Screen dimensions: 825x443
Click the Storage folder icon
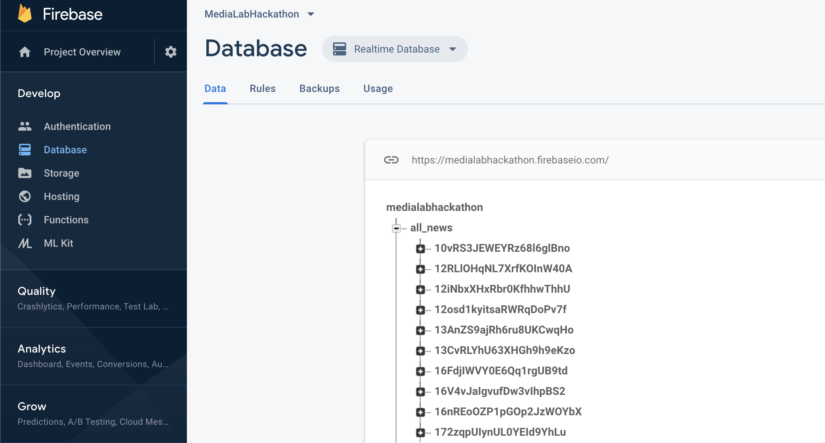point(25,173)
